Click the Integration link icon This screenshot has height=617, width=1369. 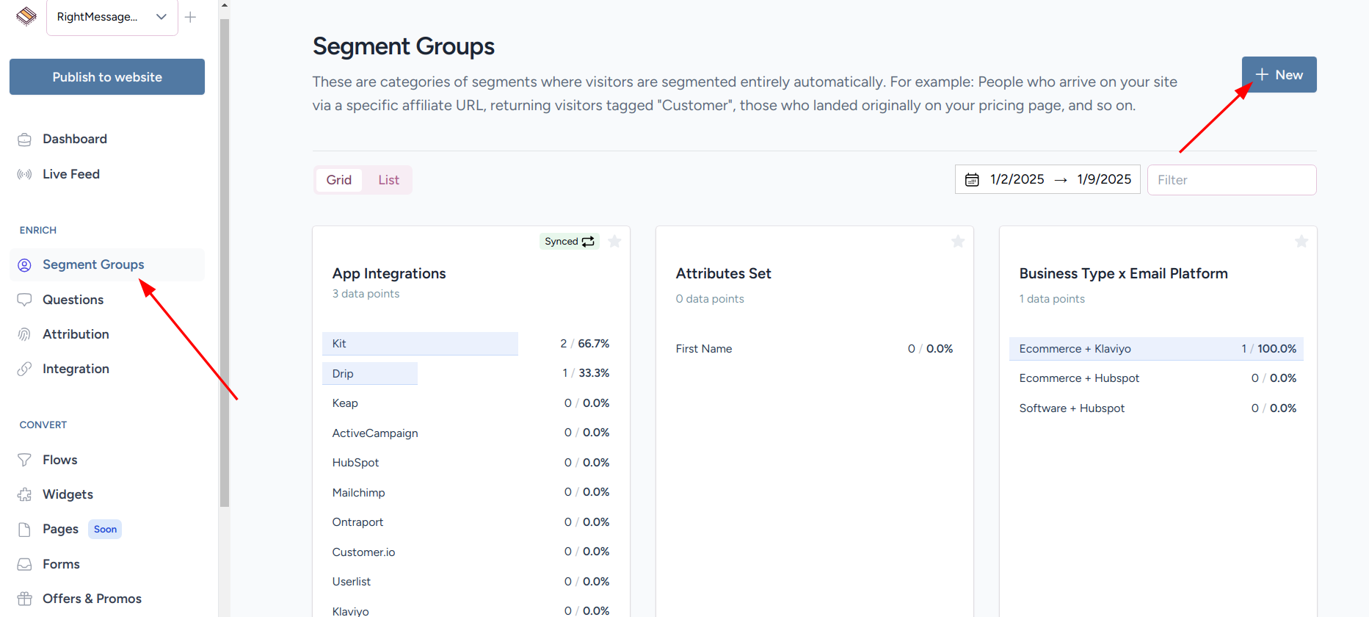24,369
